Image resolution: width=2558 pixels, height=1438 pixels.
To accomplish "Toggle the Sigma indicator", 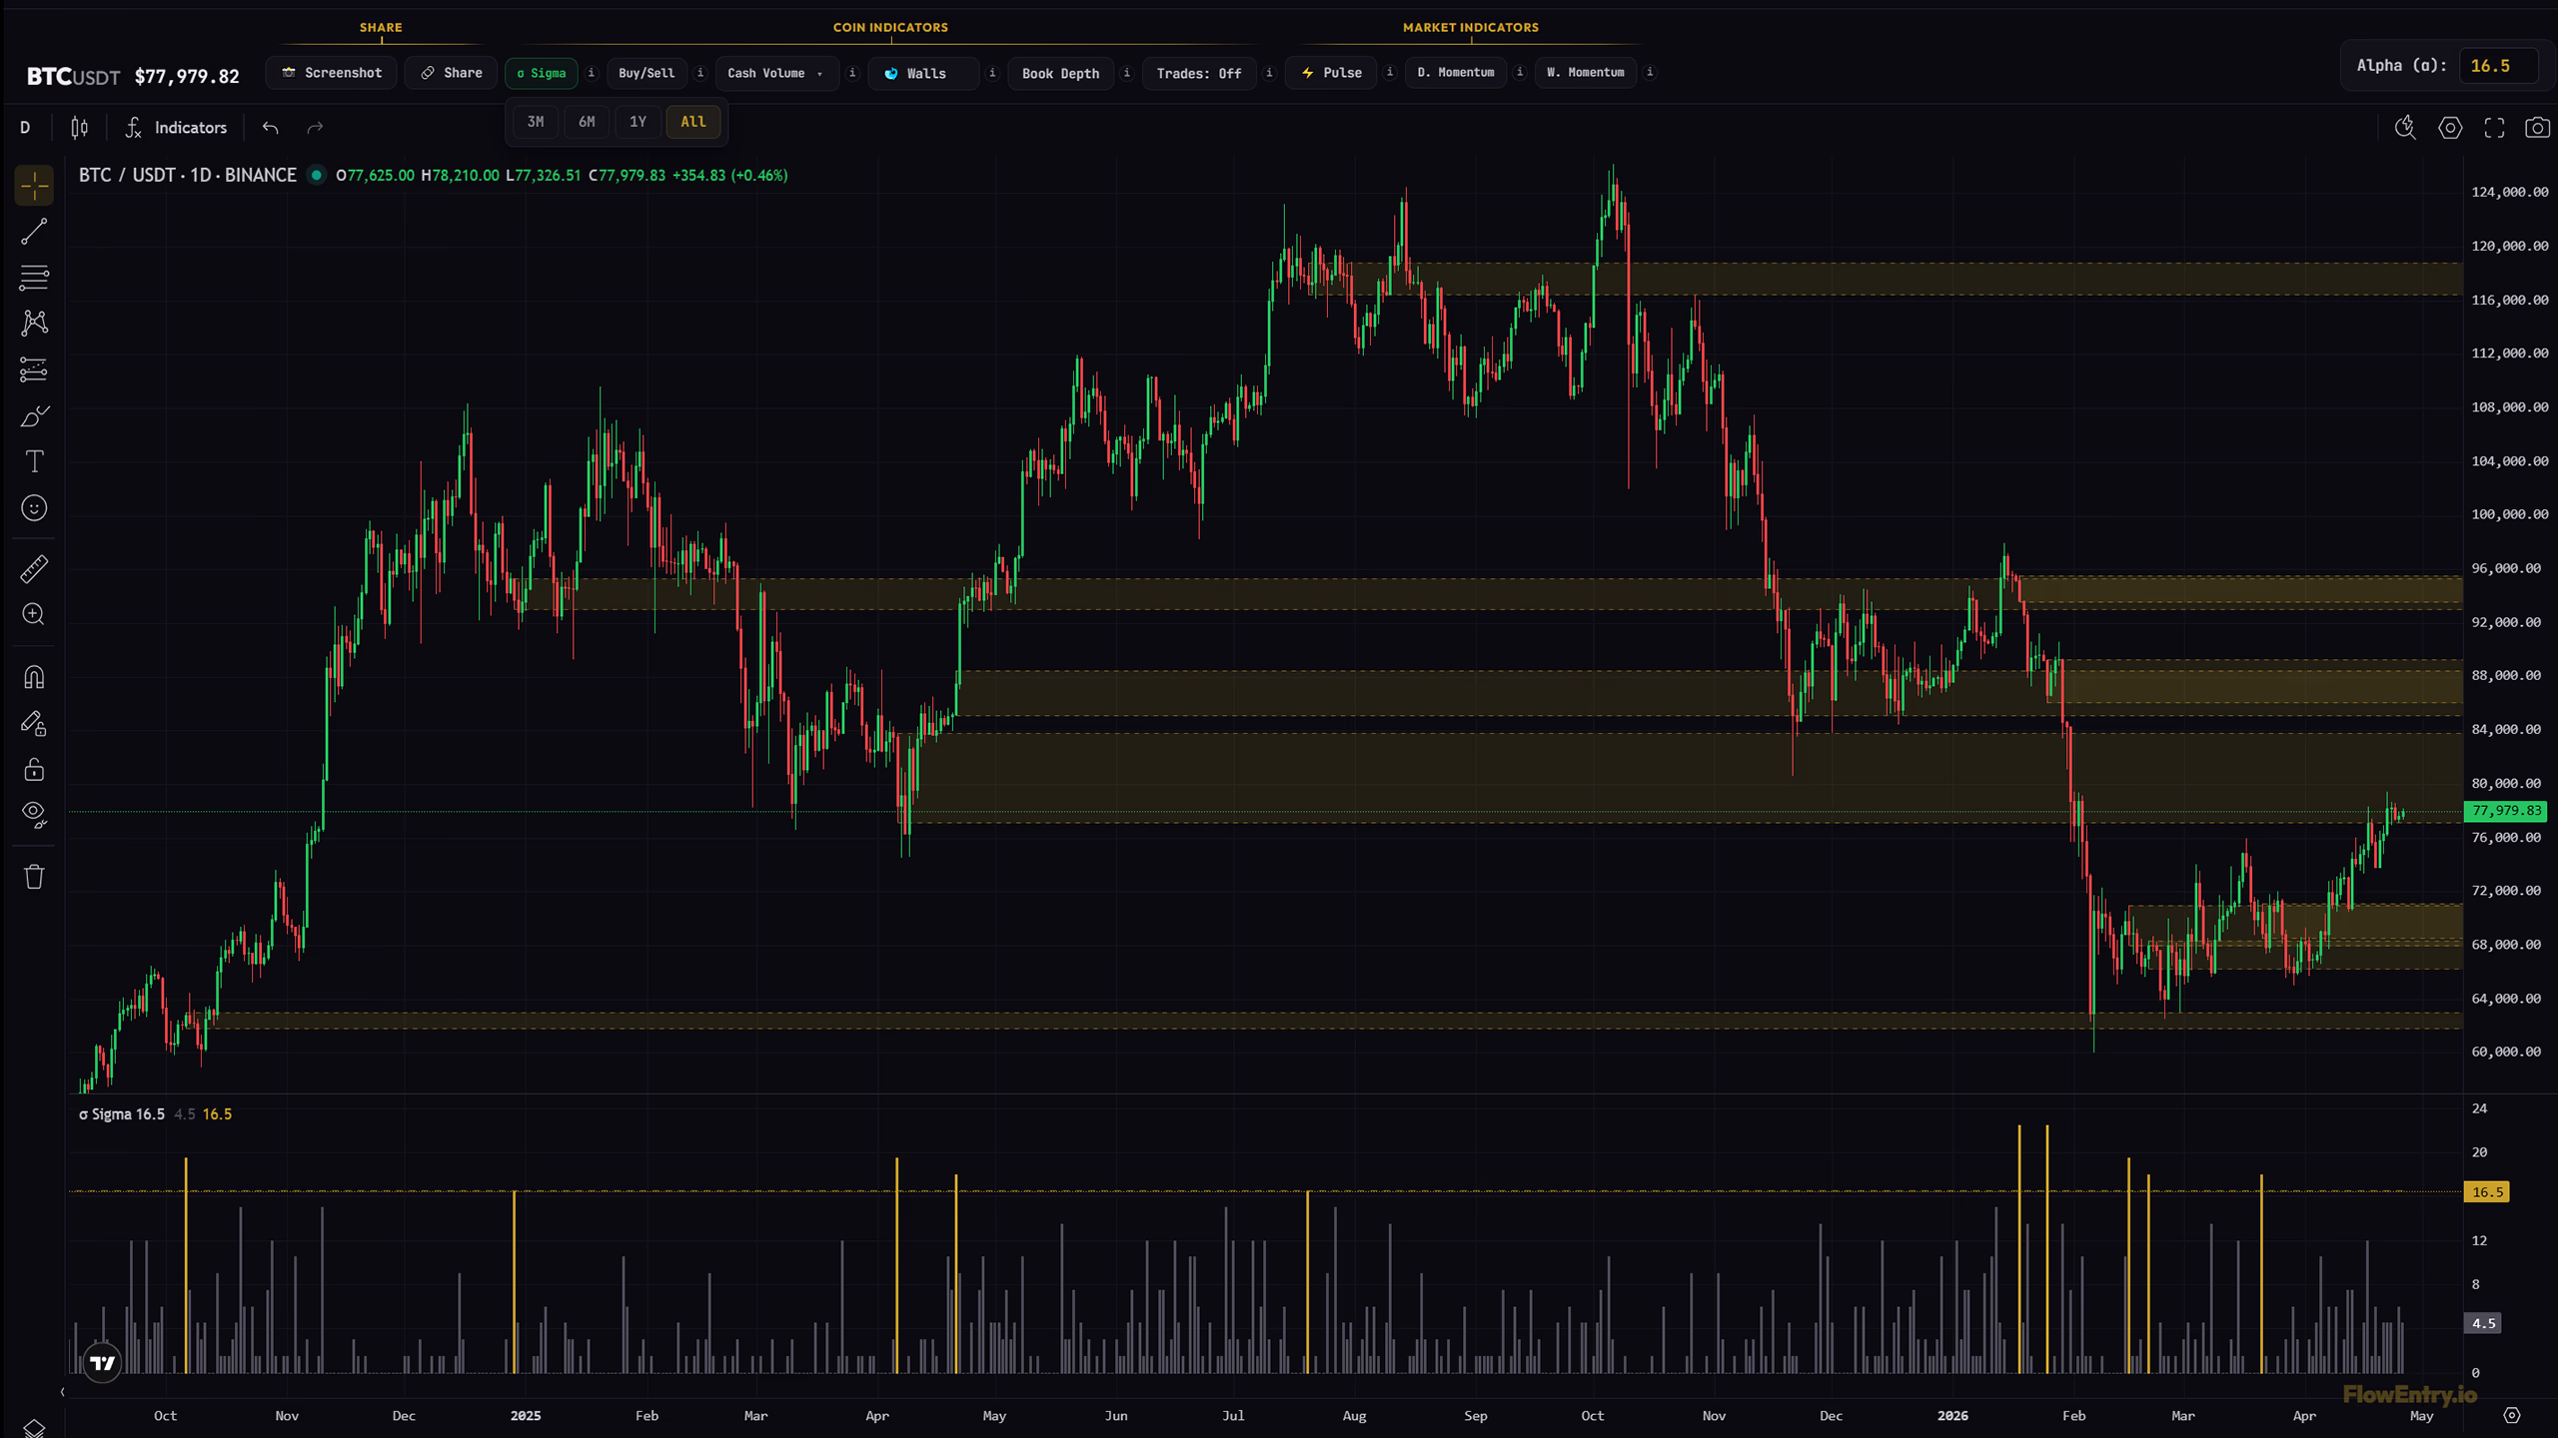I will click(x=542, y=73).
